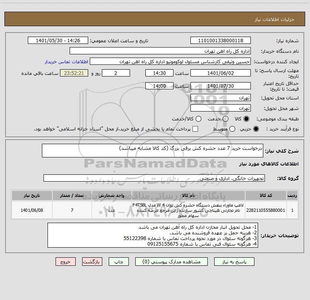Click the need date cell 1401/06/08

pyautogui.click(x=32, y=210)
